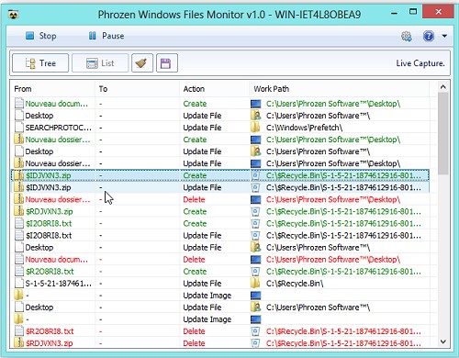Screen dimensions: 459x358
Task: Select the green Nouveau docum... Create row
Action: pyautogui.click(x=219, y=104)
